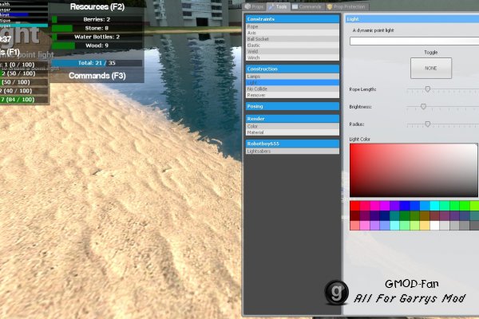Expand the Posing category header

(x=292, y=106)
